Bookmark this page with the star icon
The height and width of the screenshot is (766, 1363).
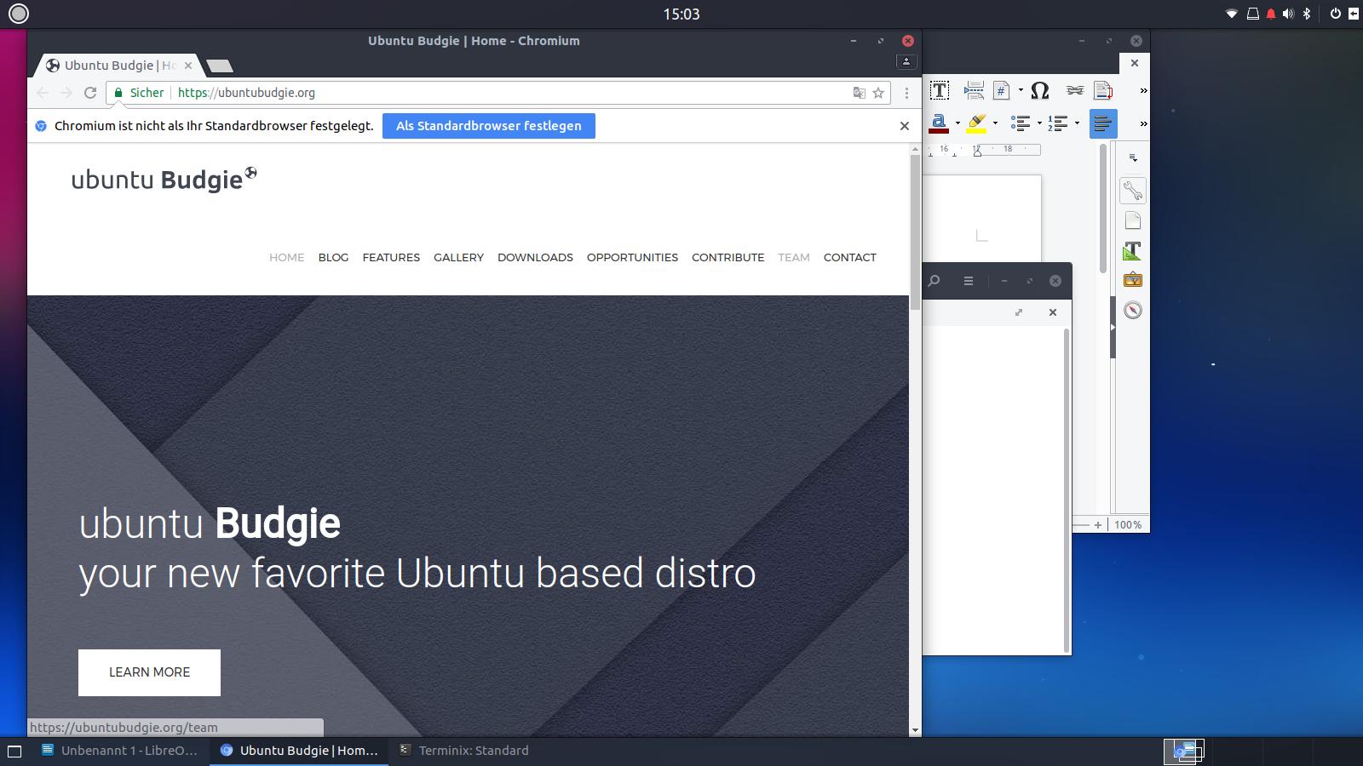pyautogui.click(x=878, y=93)
